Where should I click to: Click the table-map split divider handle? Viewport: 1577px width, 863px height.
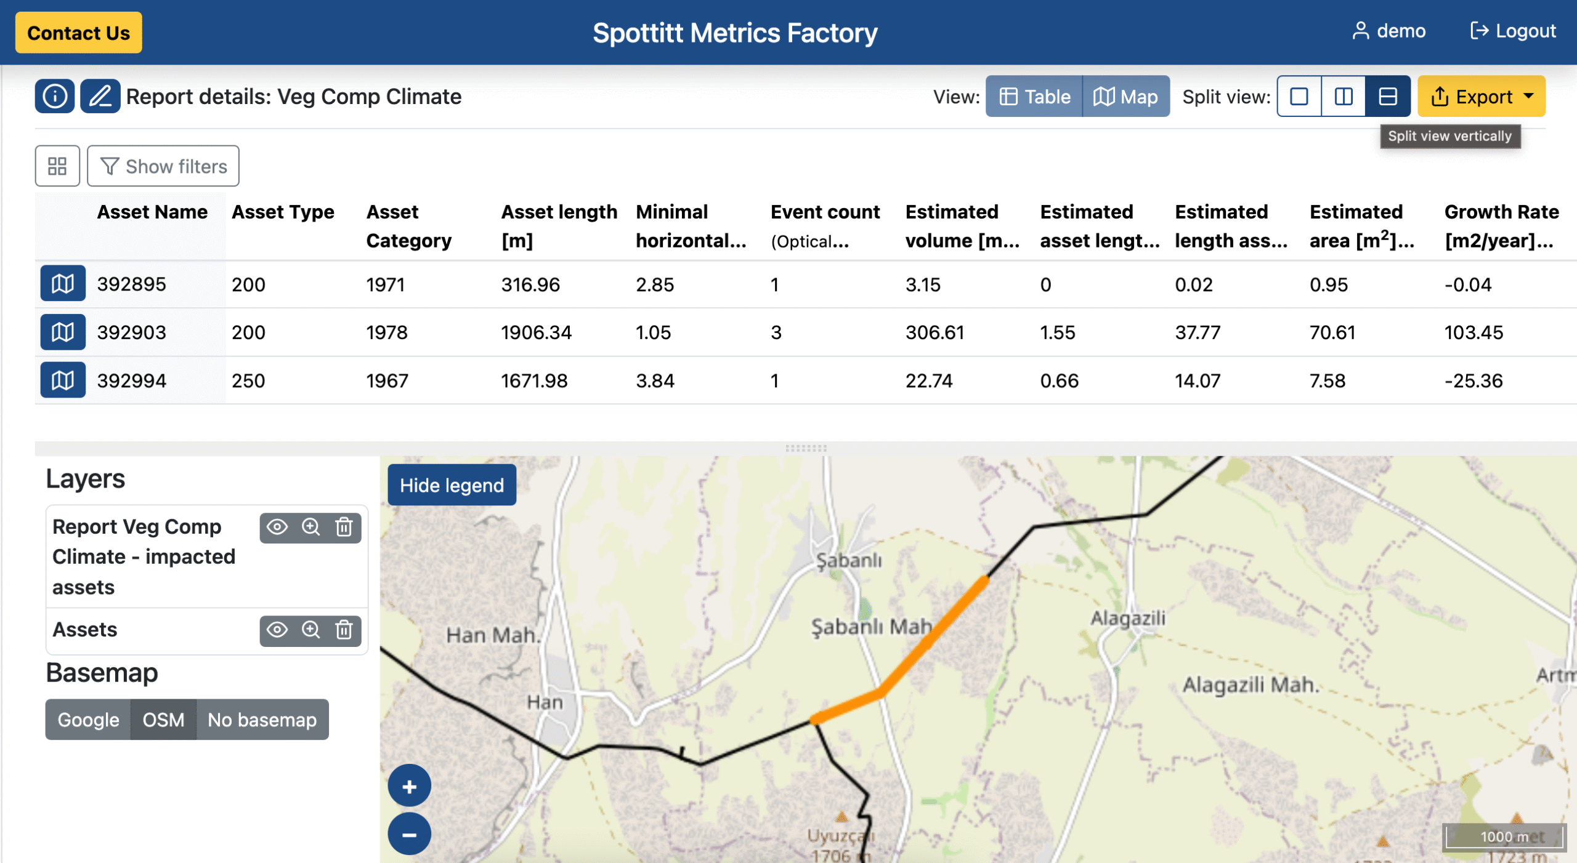[x=806, y=448]
